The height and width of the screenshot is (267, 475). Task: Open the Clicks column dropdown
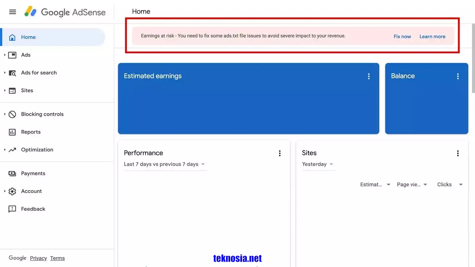[x=450, y=184]
